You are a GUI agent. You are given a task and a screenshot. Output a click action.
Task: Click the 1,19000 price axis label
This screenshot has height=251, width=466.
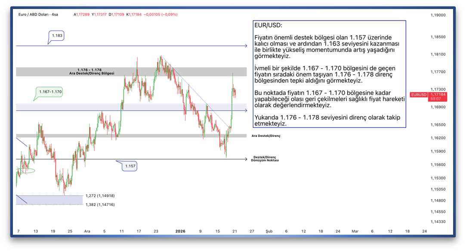click(x=438, y=15)
